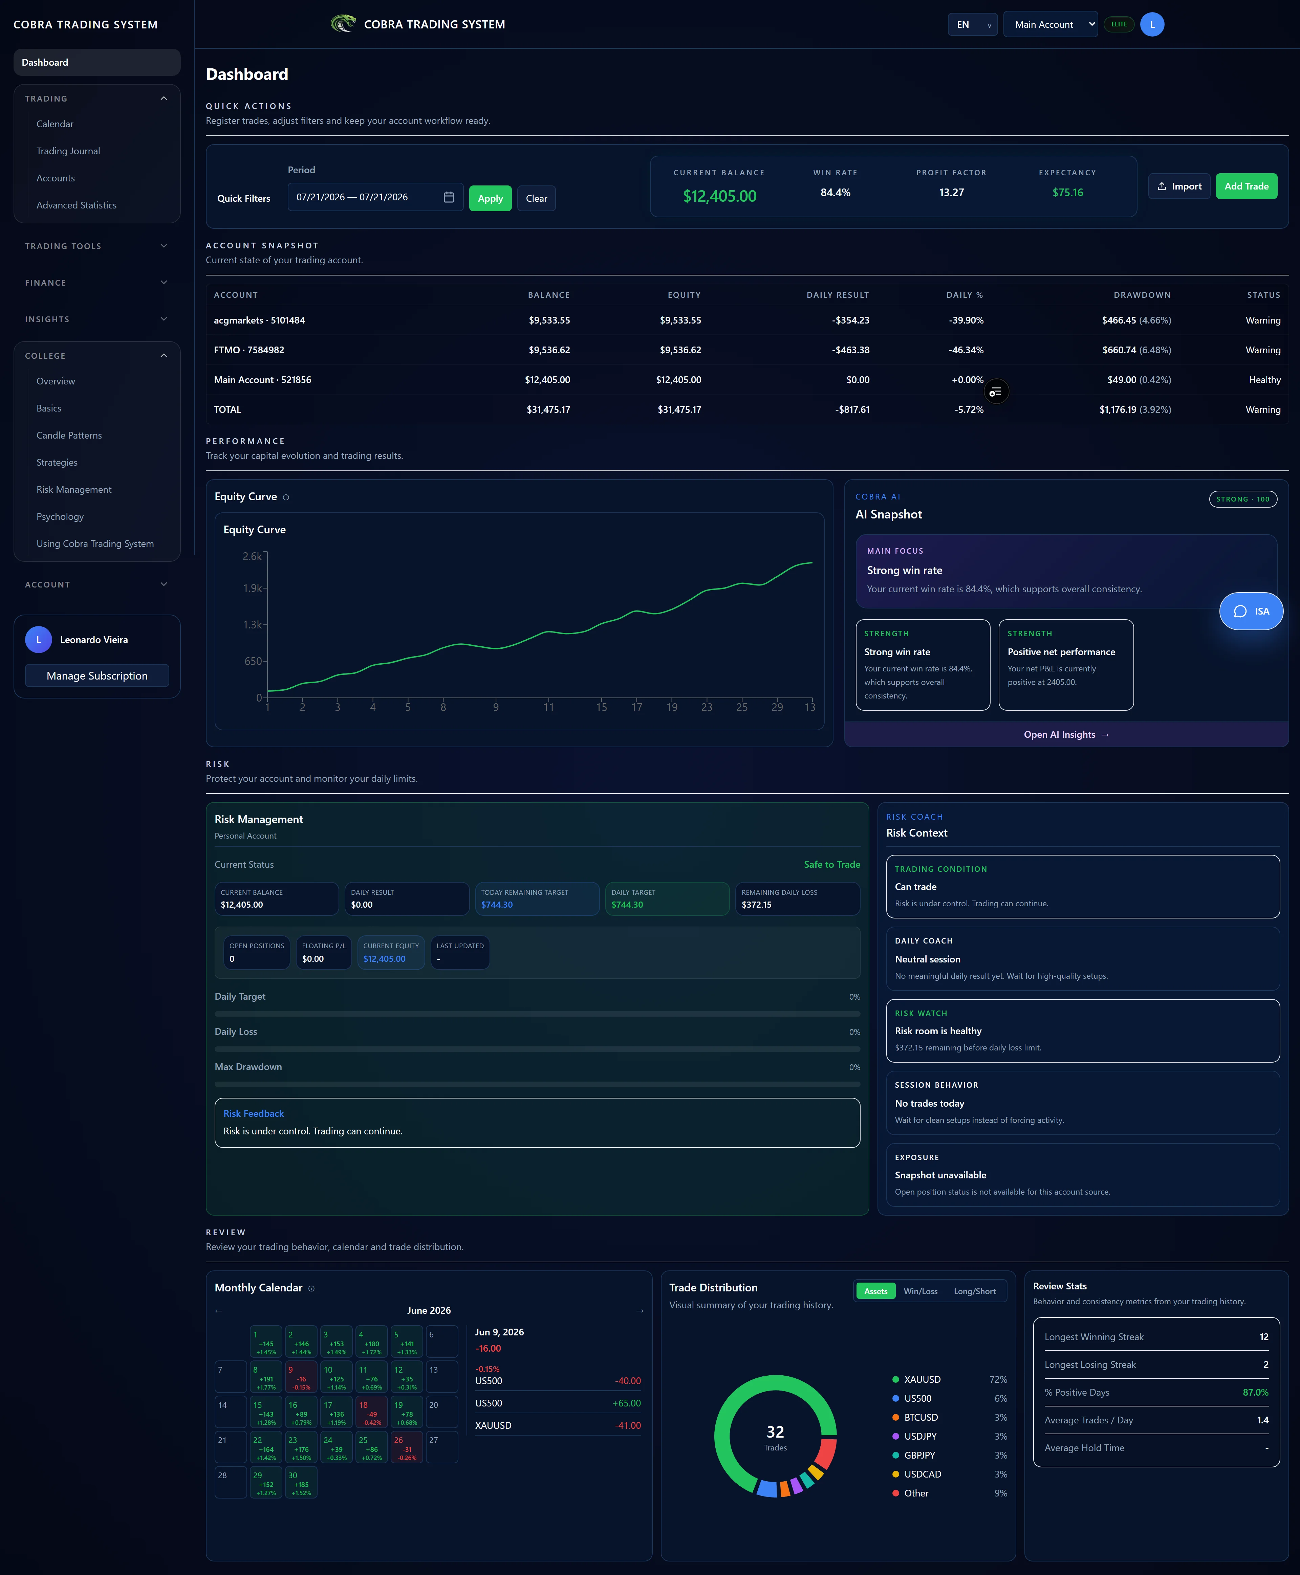The width and height of the screenshot is (1300, 1575).
Task: Click the ELITE badge
Action: click(x=1119, y=24)
